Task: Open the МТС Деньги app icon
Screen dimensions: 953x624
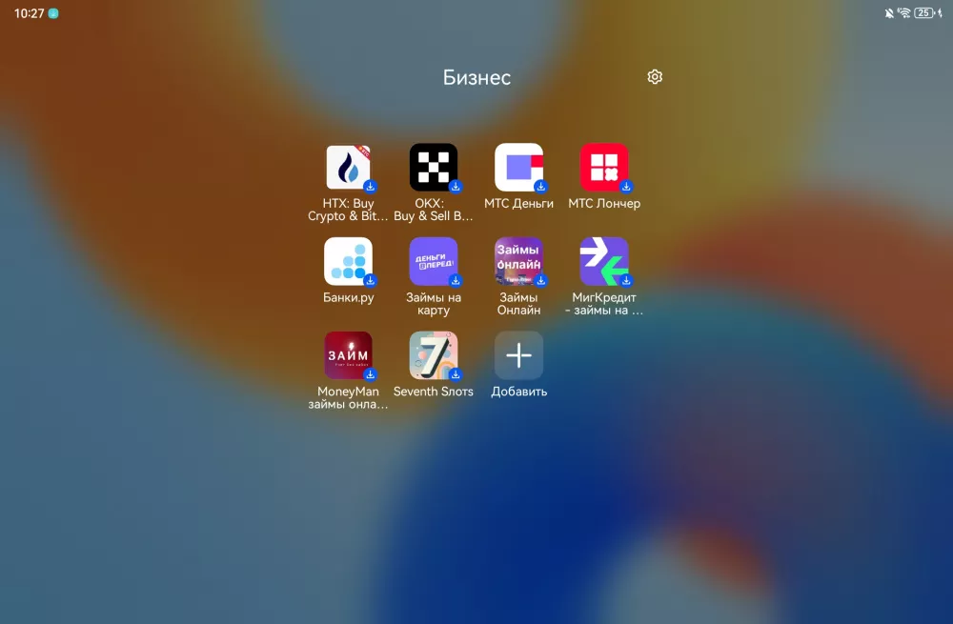Action: pyautogui.click(x=518, y=167)
